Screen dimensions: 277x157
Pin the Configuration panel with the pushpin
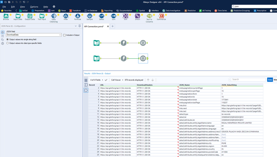point(80,26)
